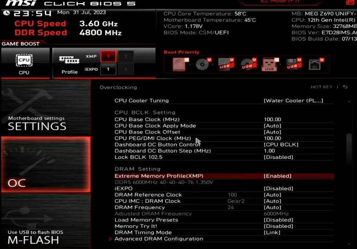
Task: Expand Advanced DRAM Configuration via red arrow
Action: [x=111, y=239]
